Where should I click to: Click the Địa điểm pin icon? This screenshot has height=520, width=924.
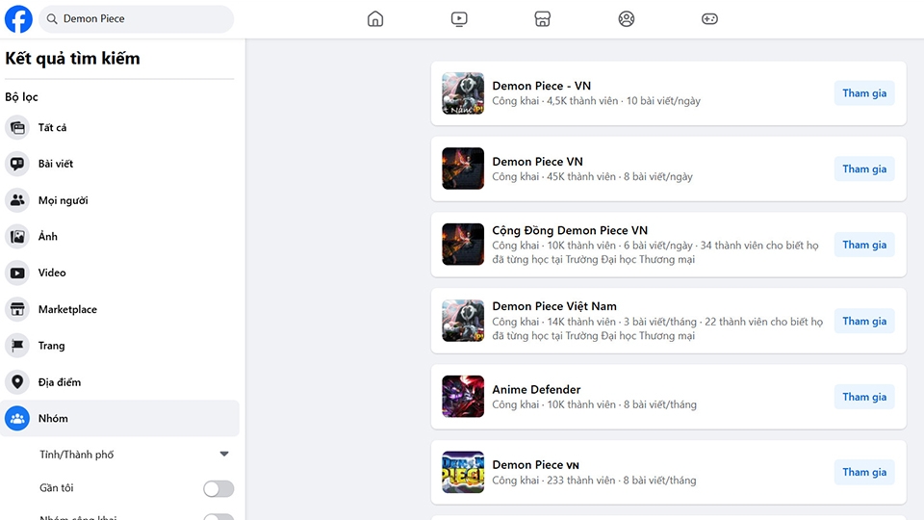[17, 382]
